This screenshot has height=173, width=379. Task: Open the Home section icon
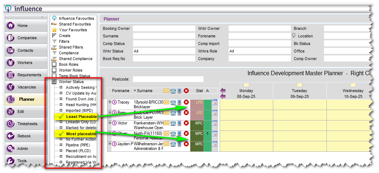tap(11, 26)
